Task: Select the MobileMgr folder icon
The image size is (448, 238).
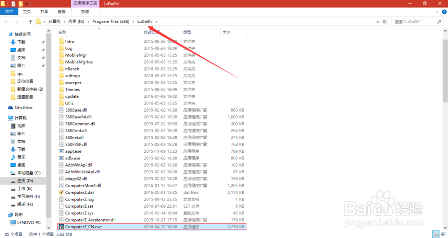Action: click(x=61, y=55)
